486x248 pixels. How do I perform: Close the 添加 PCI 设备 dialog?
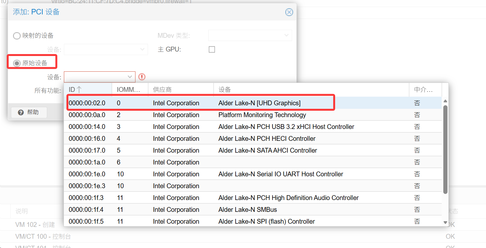(289, 12)
